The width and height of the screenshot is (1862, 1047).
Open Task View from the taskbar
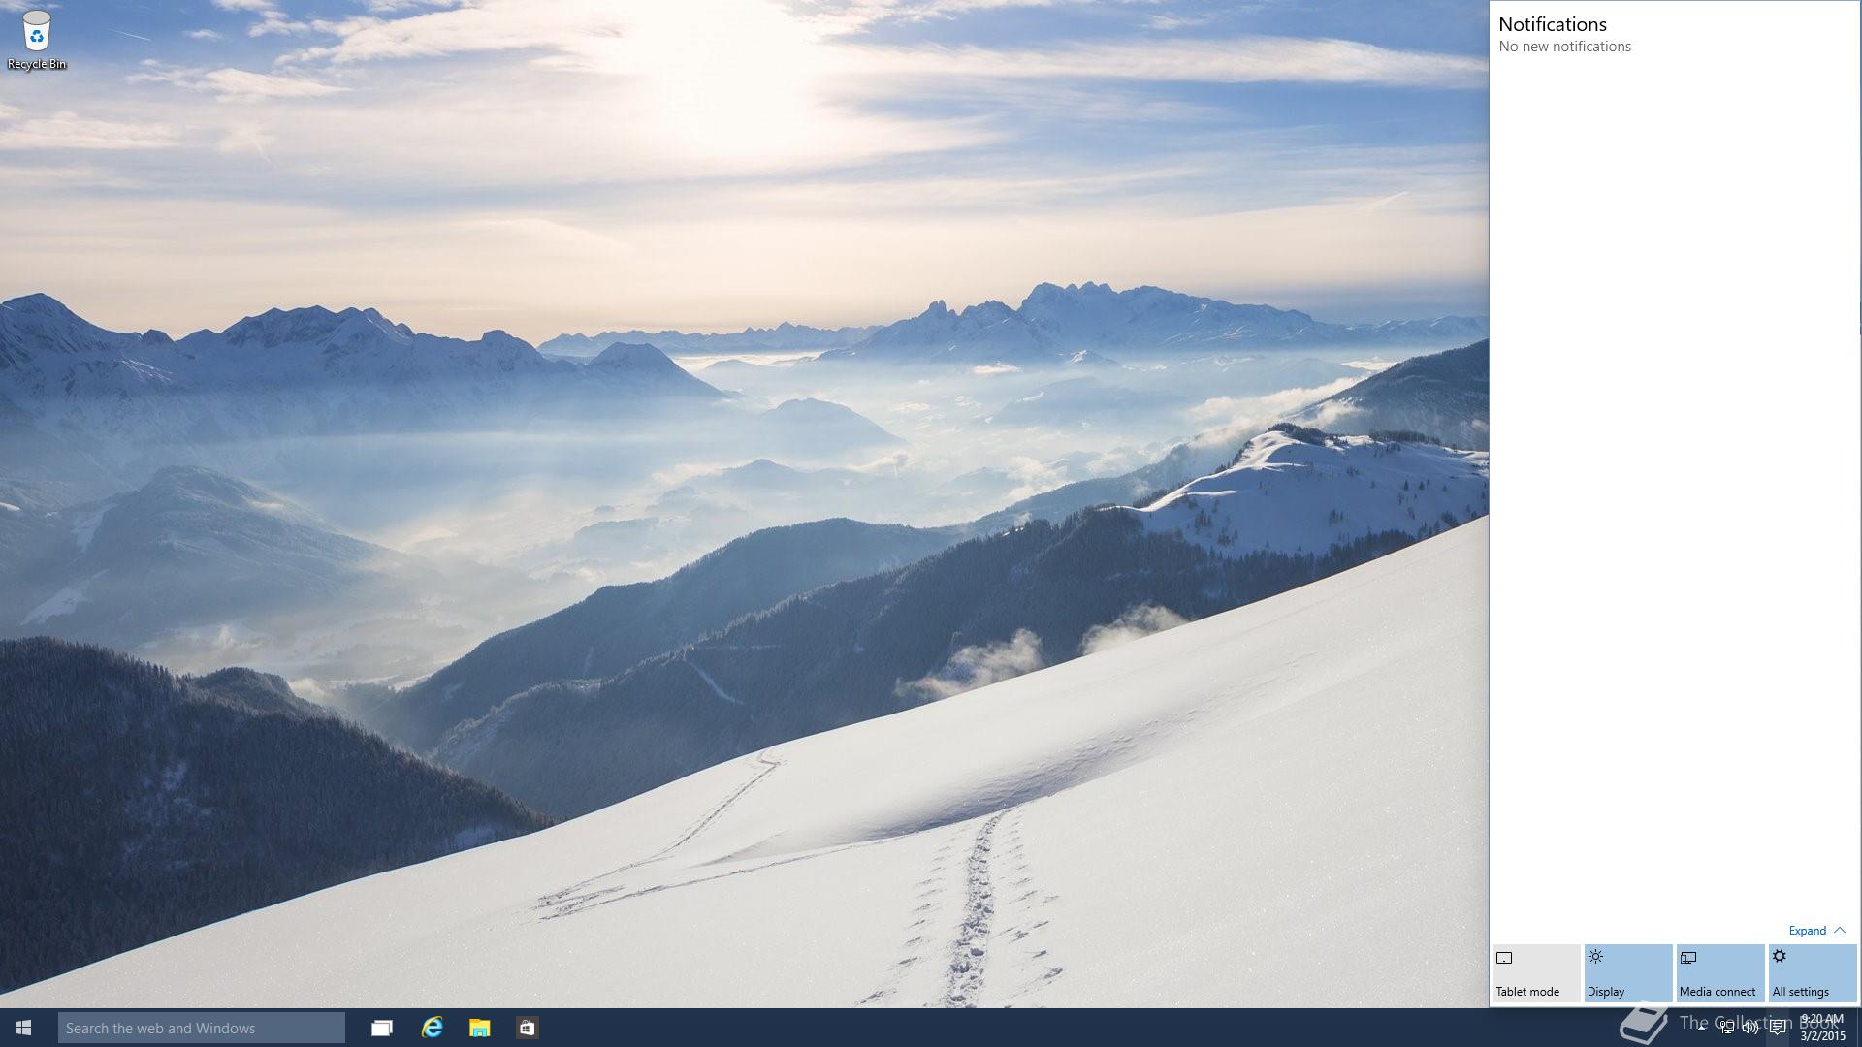(x=382, y=1028)
